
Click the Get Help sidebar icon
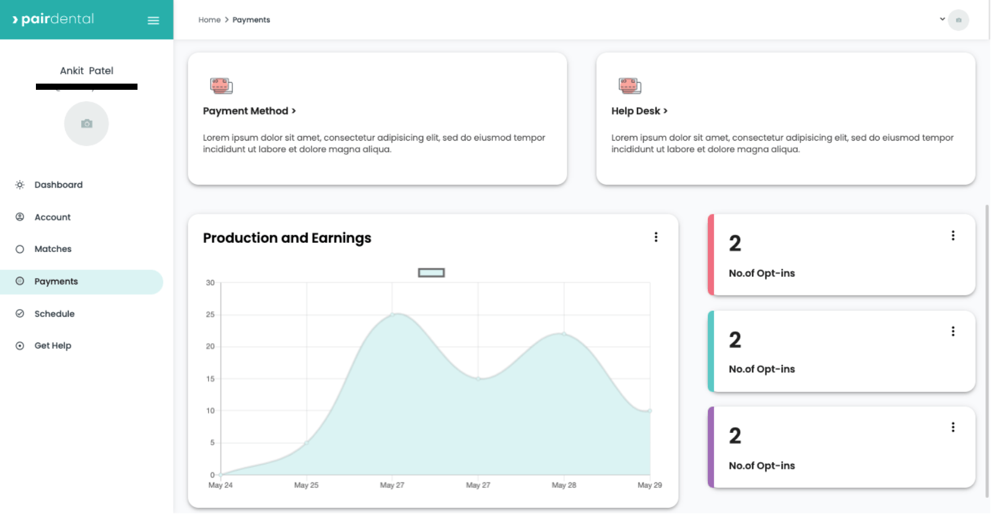tap(20, 346)
